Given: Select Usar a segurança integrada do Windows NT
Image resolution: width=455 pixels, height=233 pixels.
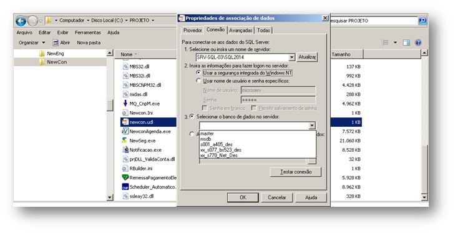Looking at the screenshot, I should point(198,72).
